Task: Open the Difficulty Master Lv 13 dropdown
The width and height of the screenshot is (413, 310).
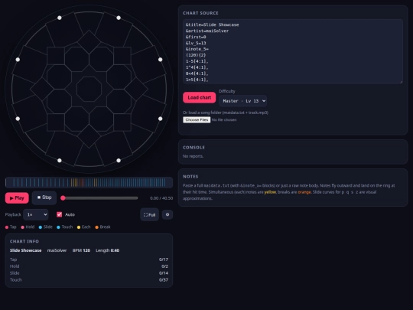Action: 243,101
